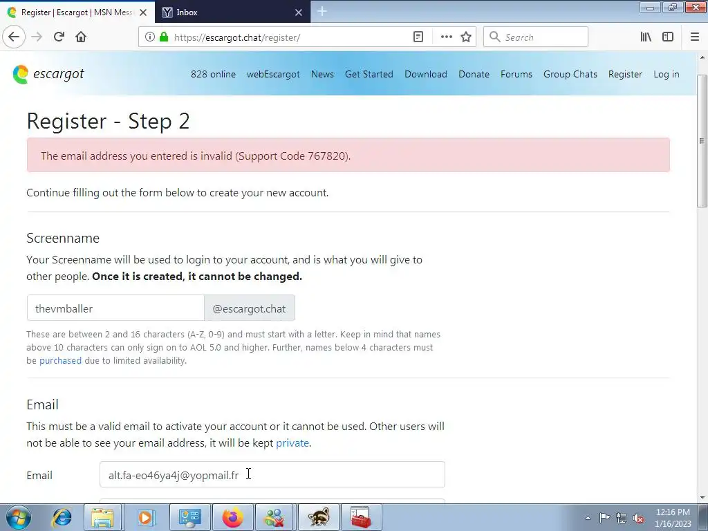The width and height of the screenshot is (708, 531).
Task: Open the Windows Start menu
Action: coord(18,517)
